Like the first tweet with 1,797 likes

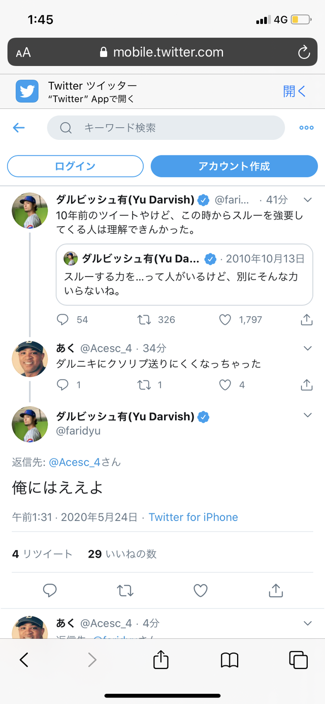tap(225, 320)
